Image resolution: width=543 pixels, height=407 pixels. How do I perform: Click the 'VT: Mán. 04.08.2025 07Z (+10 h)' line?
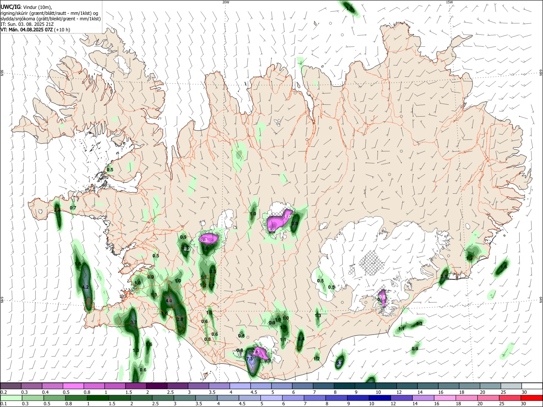[35, 30]
